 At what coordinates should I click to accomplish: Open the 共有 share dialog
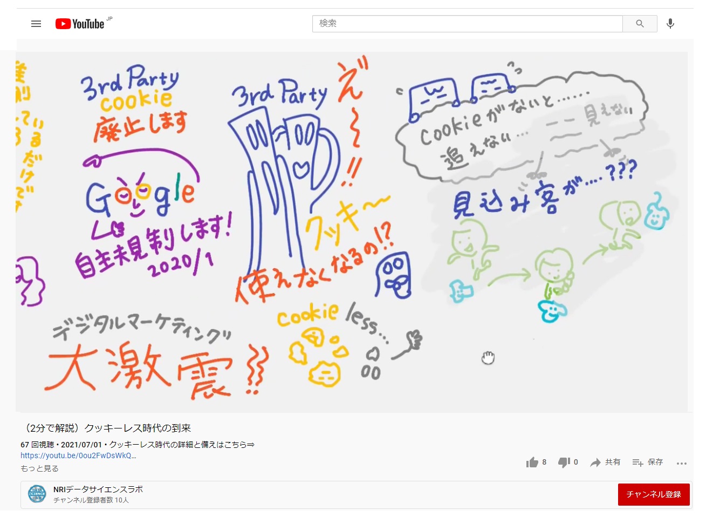click(605, 462)
